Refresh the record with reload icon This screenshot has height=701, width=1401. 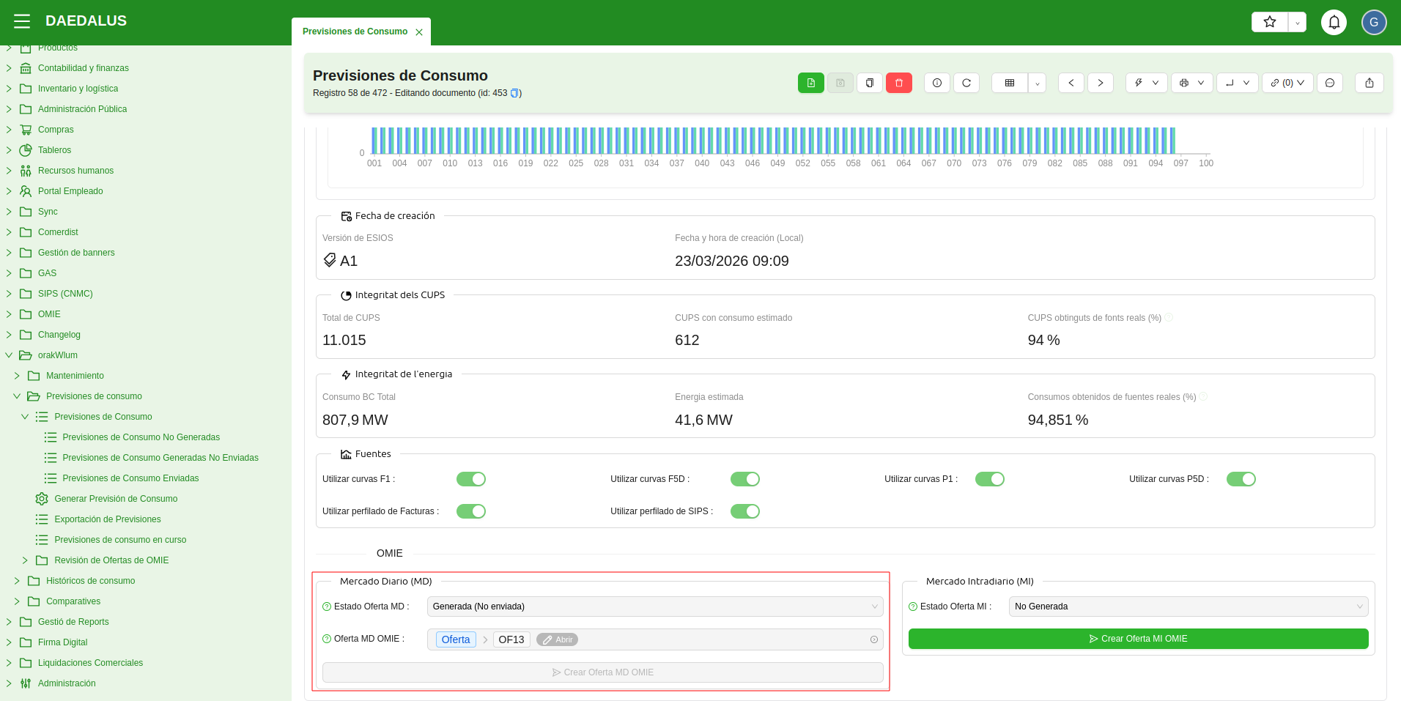click(x=966, y=83)
